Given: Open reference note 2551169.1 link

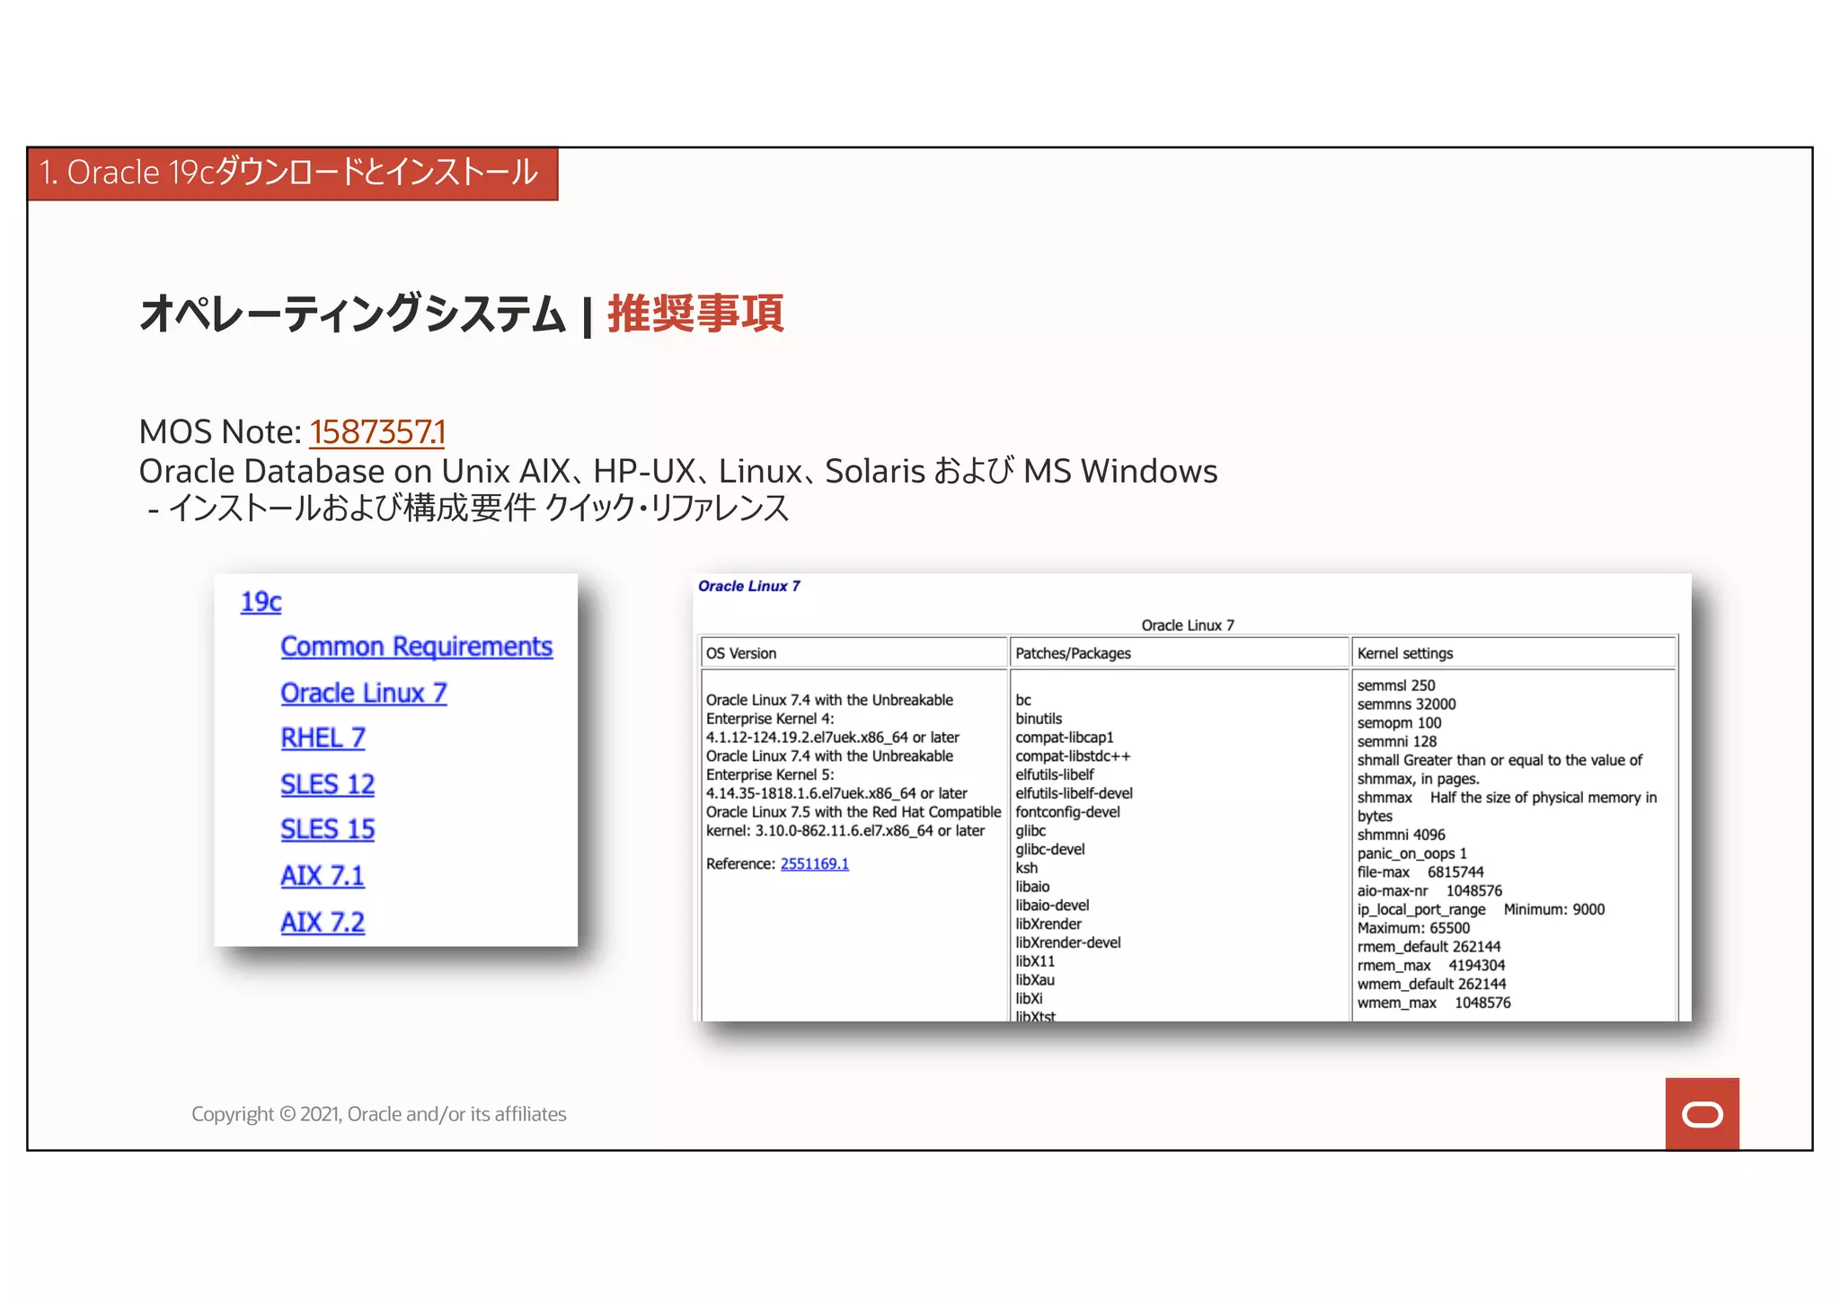Looking at the screenshot, I should (814, 863).
